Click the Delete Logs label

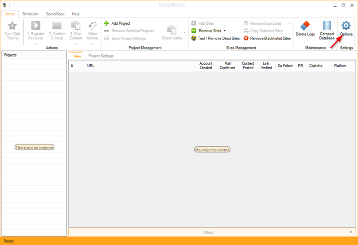(305, 34)
